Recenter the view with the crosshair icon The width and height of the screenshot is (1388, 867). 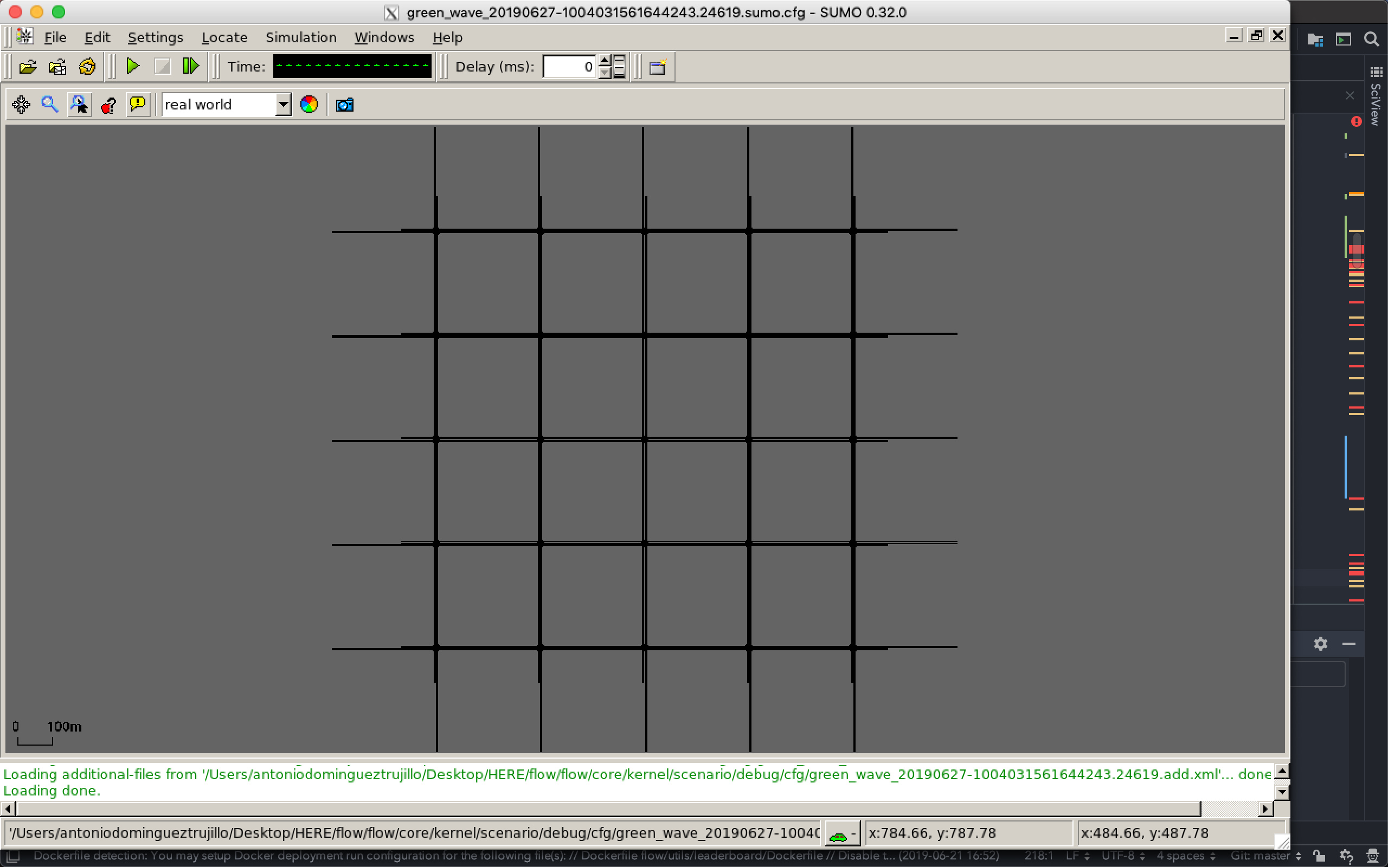coord(21,105)
